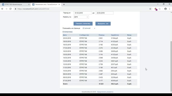Reload the page with the refresh icon

(10, 9)
